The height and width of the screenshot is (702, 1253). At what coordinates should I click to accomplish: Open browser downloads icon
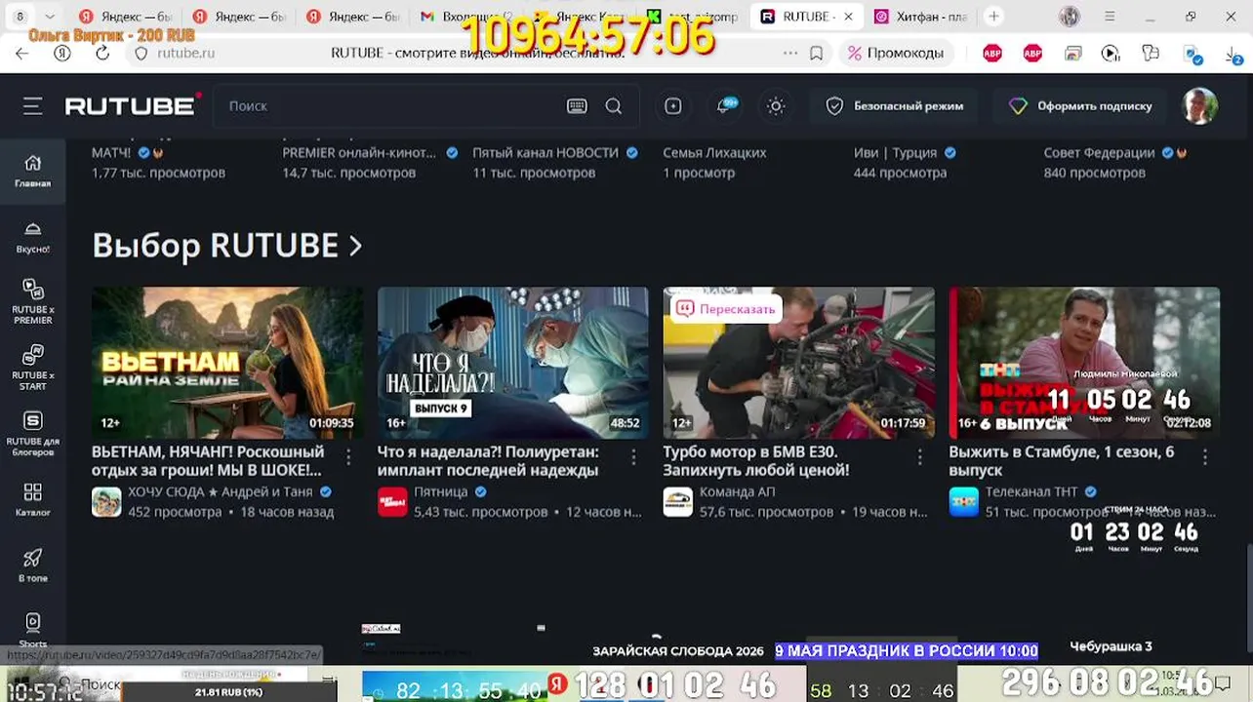(x=1233, y=55)
